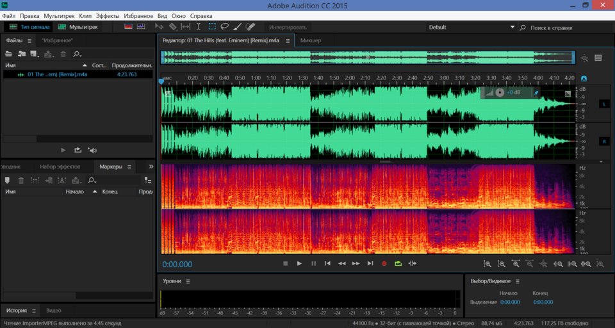The width and height of the screenshot is (615, 328).
Task: Toggle the left channel L button
Action: (604, 104)
